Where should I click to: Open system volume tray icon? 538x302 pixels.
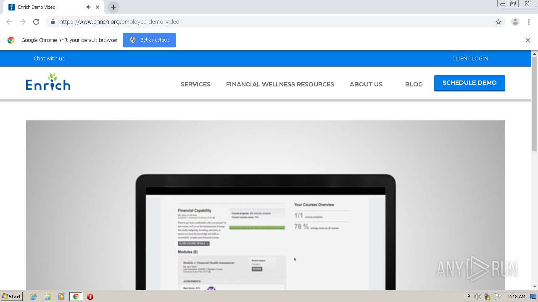click(x=478, y=297)
